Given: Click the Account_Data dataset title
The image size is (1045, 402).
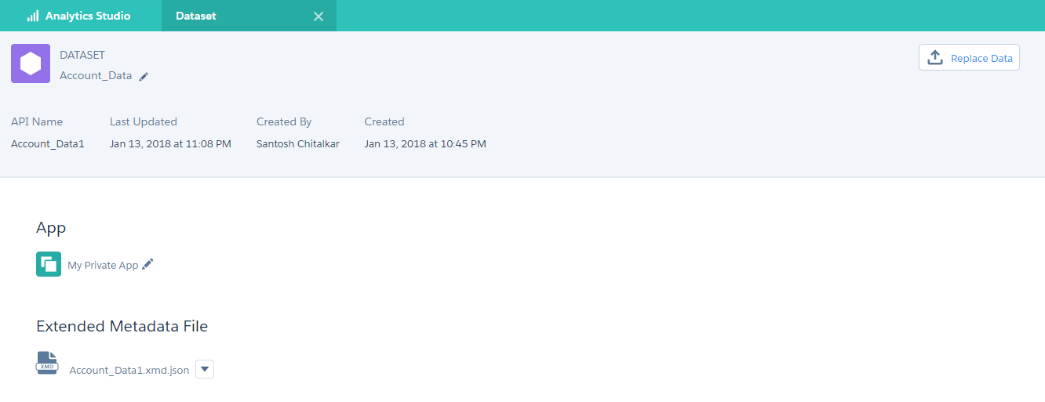Looking at the screenshot, I should [96, 76].
